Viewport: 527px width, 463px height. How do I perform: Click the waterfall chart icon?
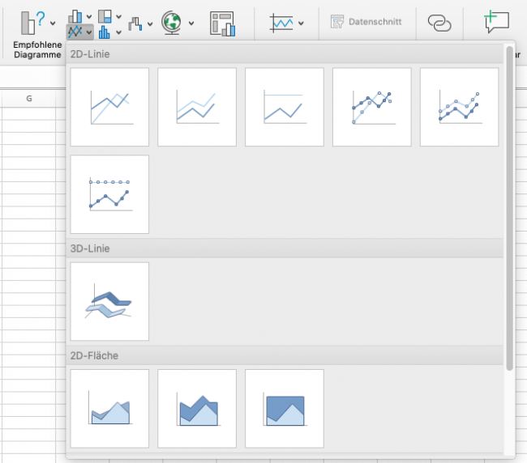[135, 23]
